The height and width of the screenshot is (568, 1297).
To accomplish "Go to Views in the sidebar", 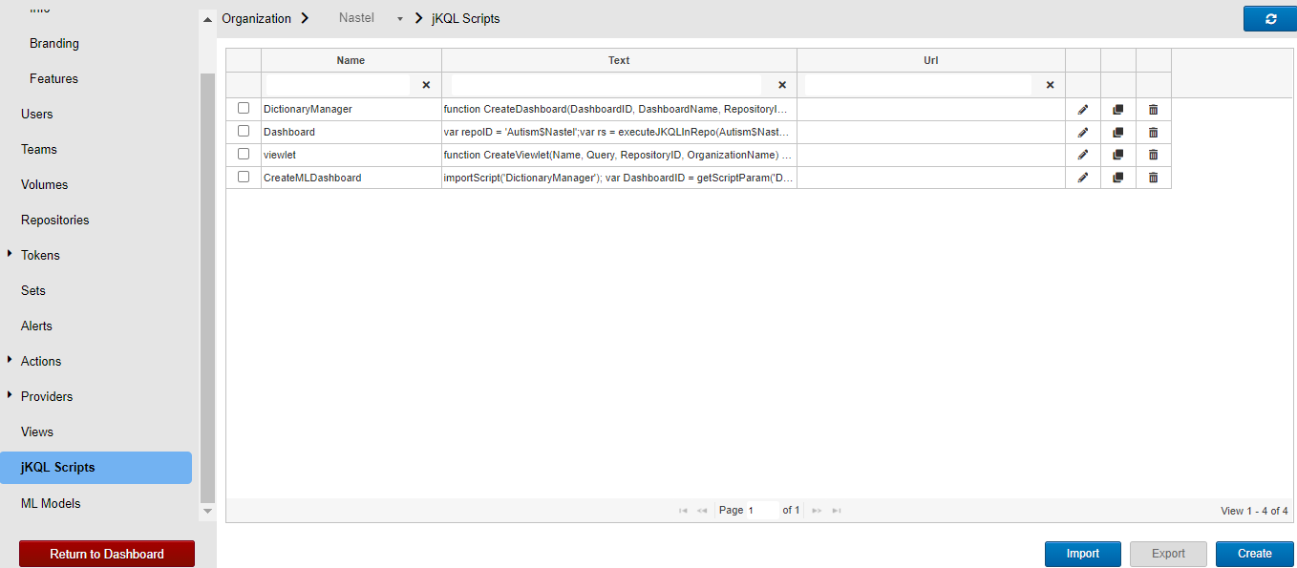I will point(37,431).
